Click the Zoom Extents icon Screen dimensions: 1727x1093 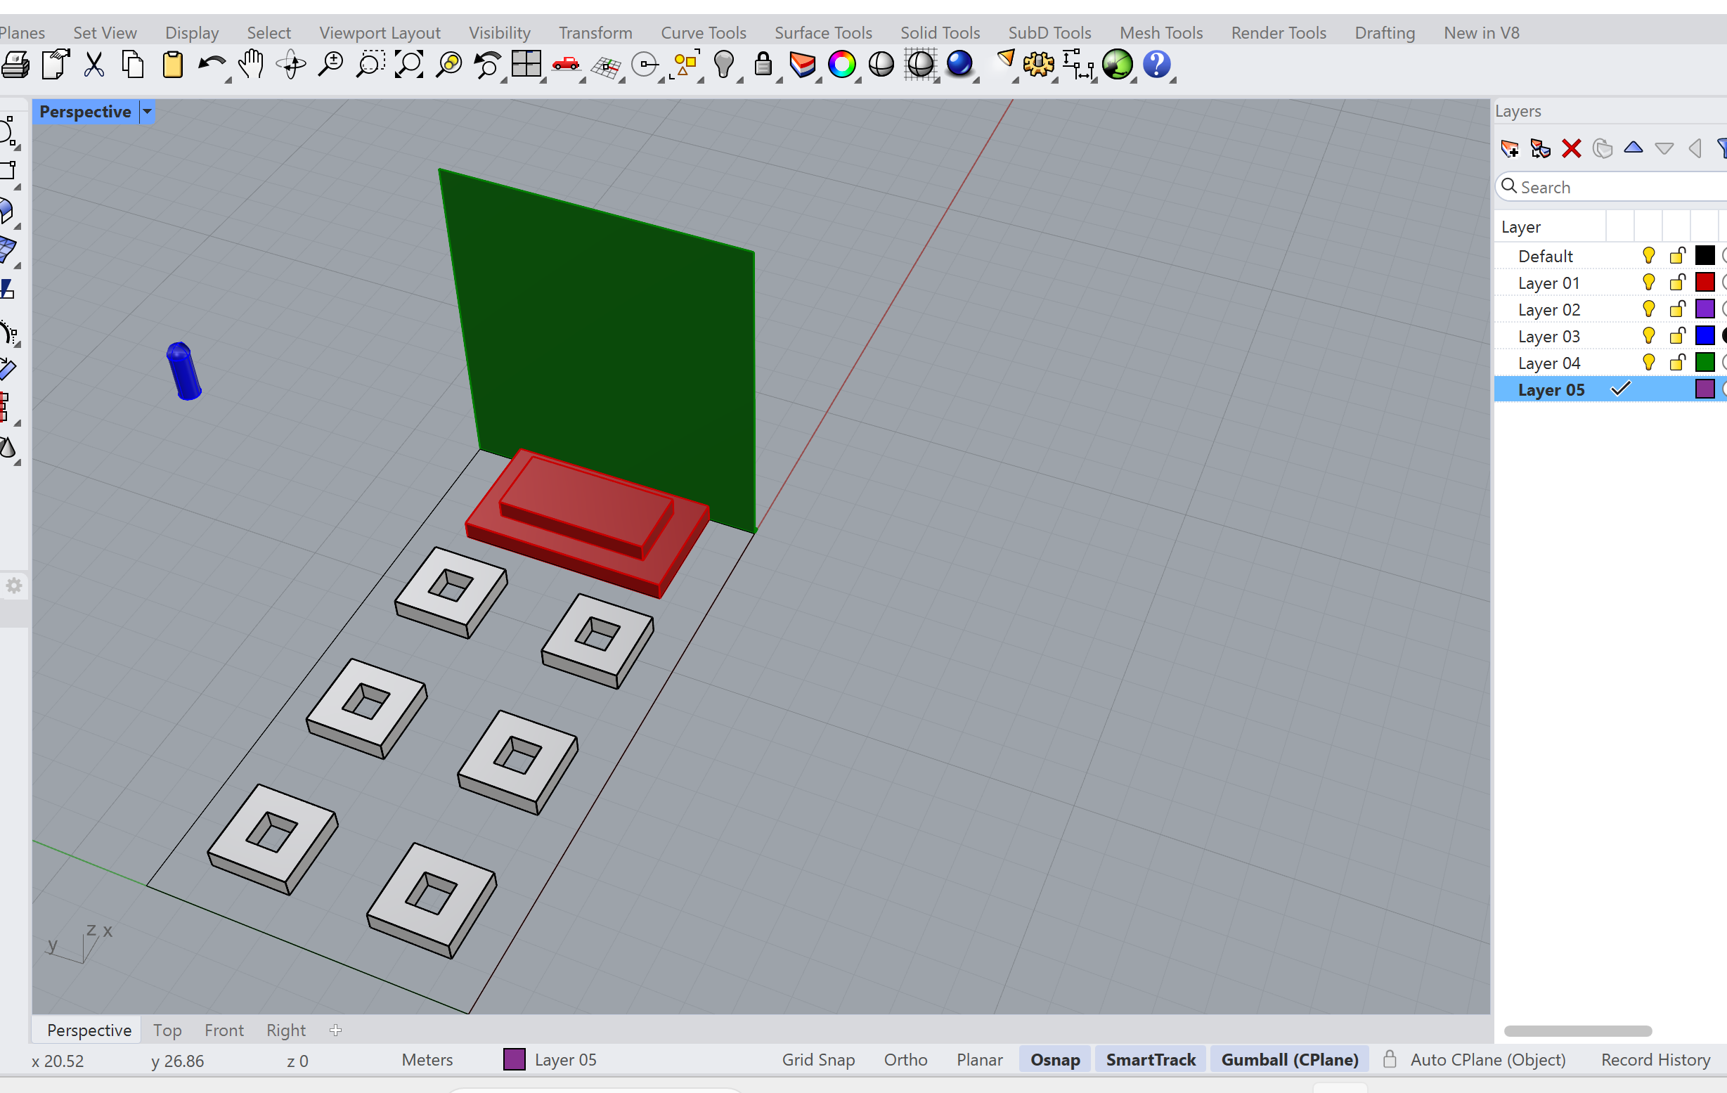[x=410, y=65]
